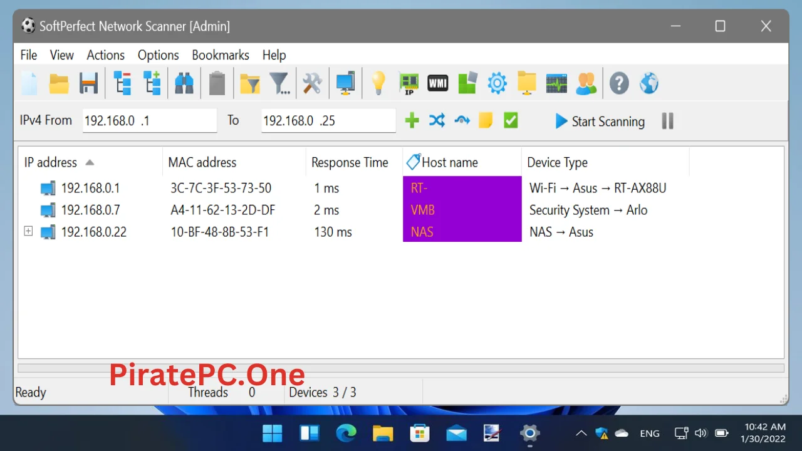Open help with question mark icon
Image resolution: width=802 pixels, height=451 pixels.
[x=619, y=83]
